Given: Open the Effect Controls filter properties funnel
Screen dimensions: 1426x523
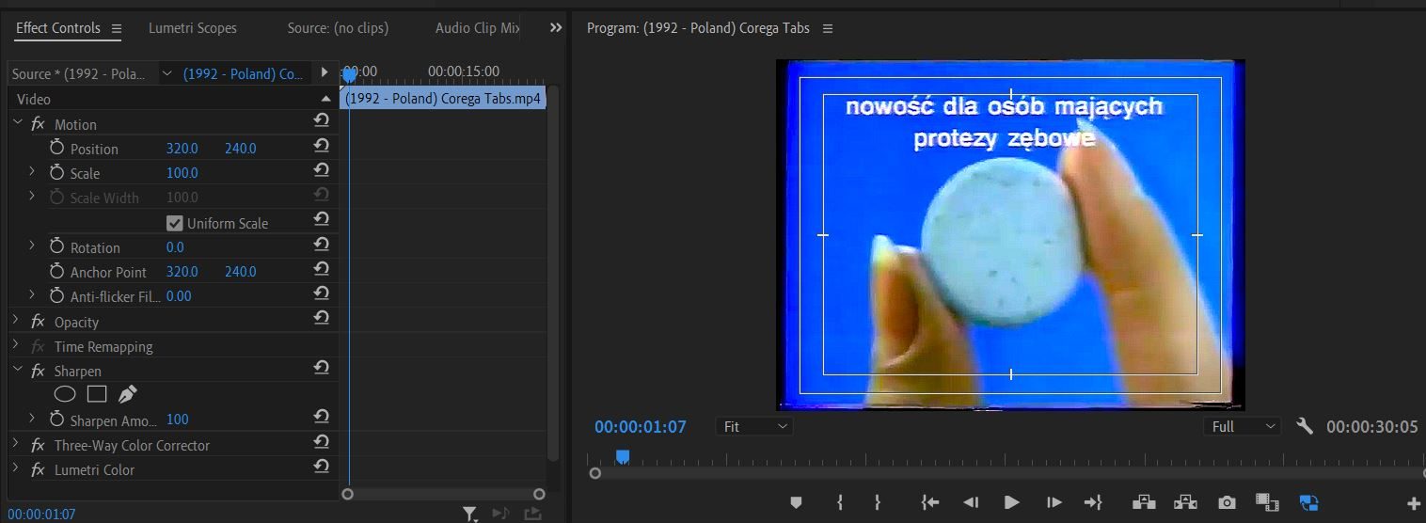Looking at the screenshot, I should (469, 514).
